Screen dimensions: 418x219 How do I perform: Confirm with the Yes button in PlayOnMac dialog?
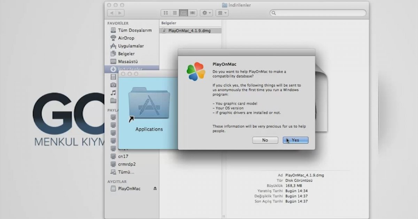(295, 140)
